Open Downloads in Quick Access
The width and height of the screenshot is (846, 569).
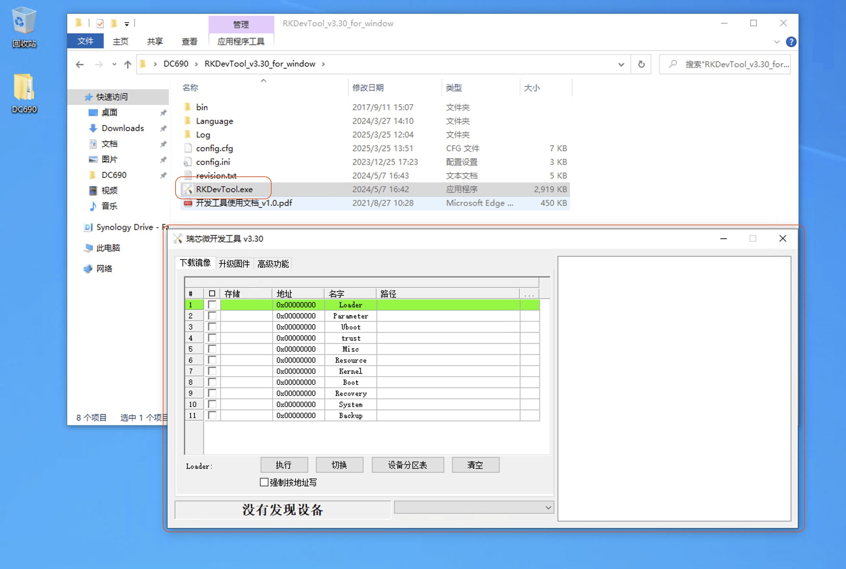[x=122, y=128]
